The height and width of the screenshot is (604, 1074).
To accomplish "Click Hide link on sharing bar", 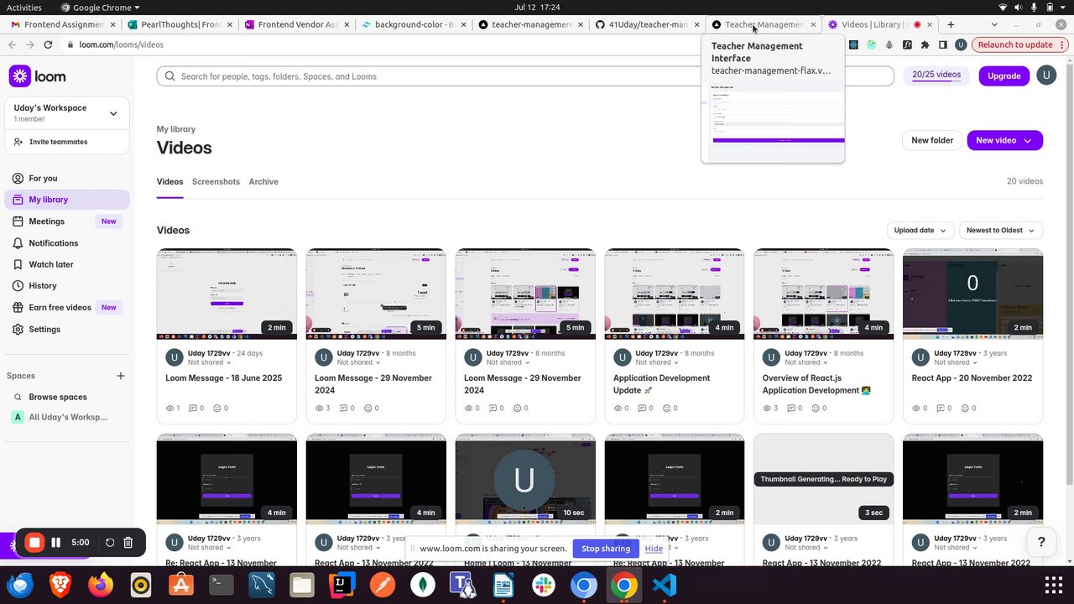I will point(654,549).
